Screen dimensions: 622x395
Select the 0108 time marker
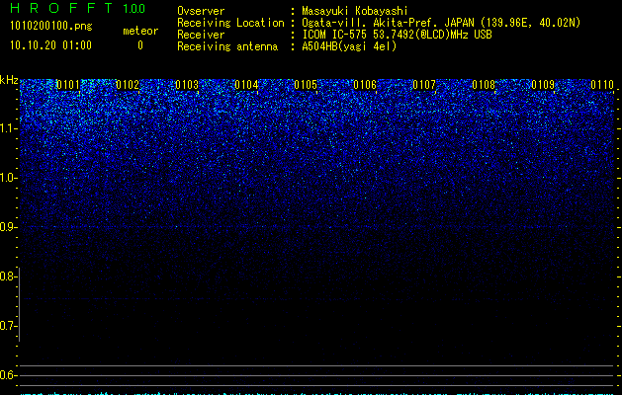[x=484, y=85]
